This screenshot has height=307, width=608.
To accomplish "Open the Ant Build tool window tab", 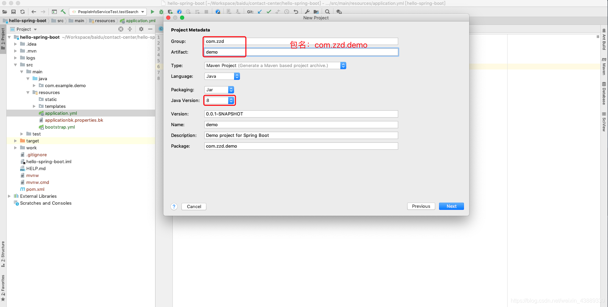I will [x=604, y=39].
